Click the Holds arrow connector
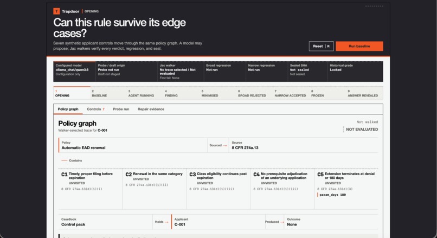 (x=162, y=222)
